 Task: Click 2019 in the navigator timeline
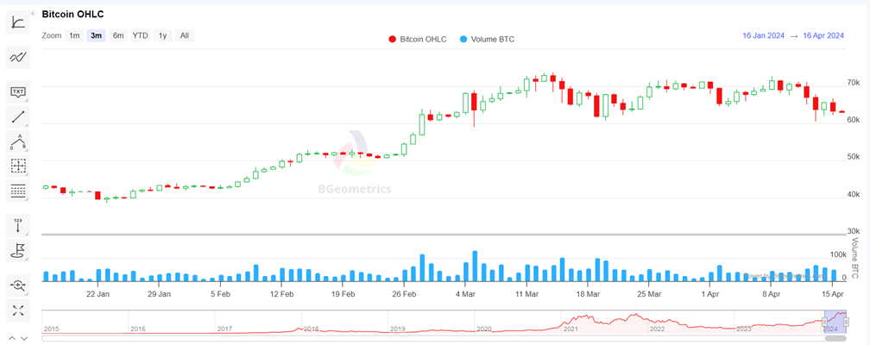[x=397, y=329]
